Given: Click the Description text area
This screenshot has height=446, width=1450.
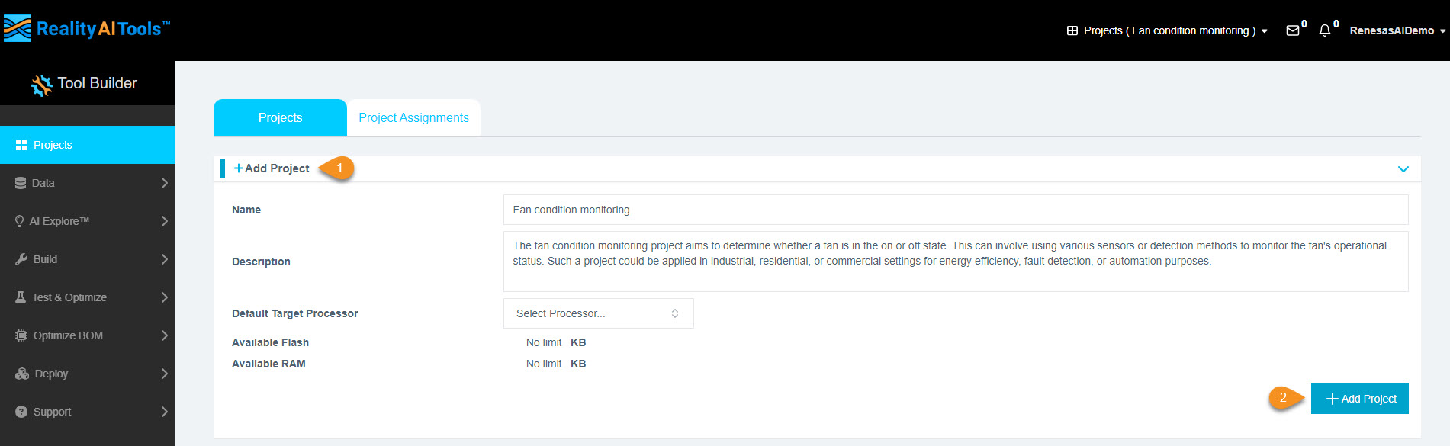Looking at the screenshot, I should coord(956,262).
